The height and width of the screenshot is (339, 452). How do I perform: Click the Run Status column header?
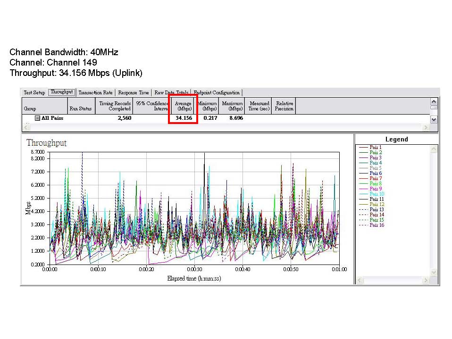click(x=82, y=106)
